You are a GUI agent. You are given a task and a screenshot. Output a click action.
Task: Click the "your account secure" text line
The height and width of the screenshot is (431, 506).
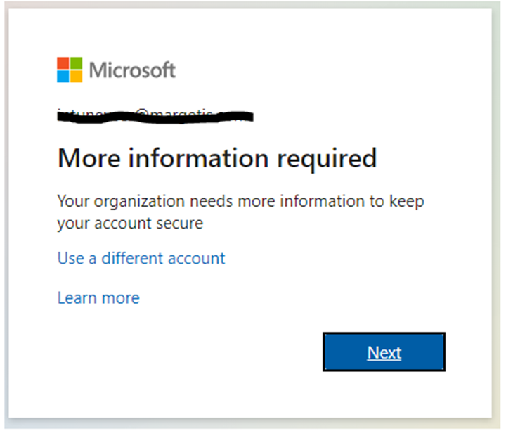tap(130, 224)
